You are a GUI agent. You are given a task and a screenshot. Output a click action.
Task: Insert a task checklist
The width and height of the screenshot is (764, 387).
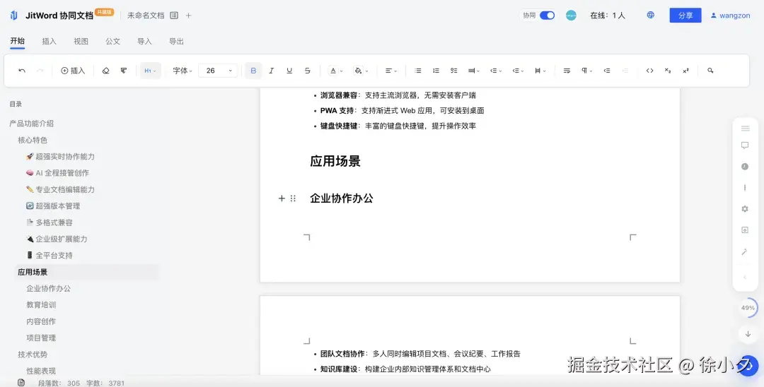pyautogui.click(x=454, y=71)
